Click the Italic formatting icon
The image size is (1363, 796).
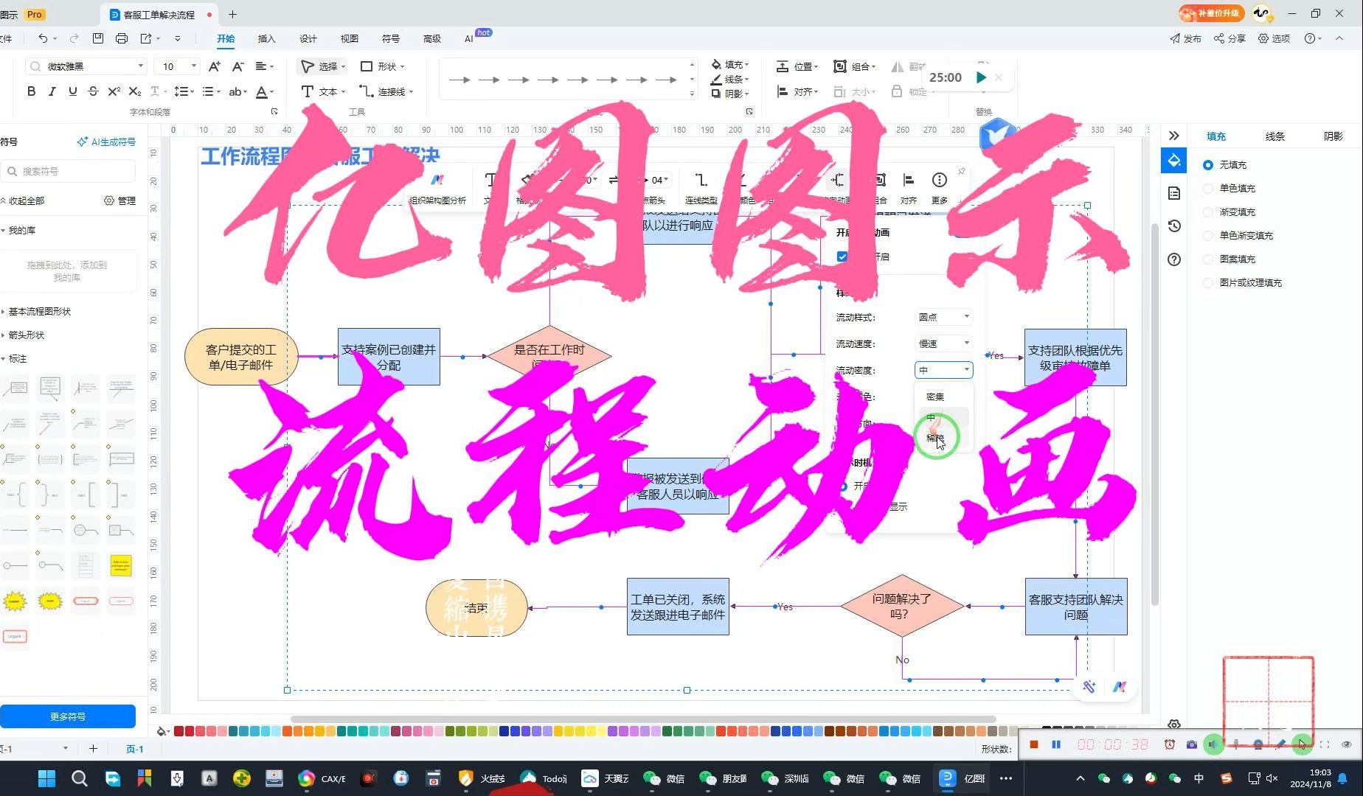tap(52, 91)
